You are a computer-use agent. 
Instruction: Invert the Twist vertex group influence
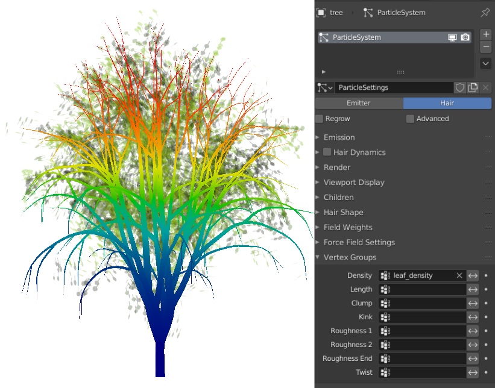(x=473, y=372)
